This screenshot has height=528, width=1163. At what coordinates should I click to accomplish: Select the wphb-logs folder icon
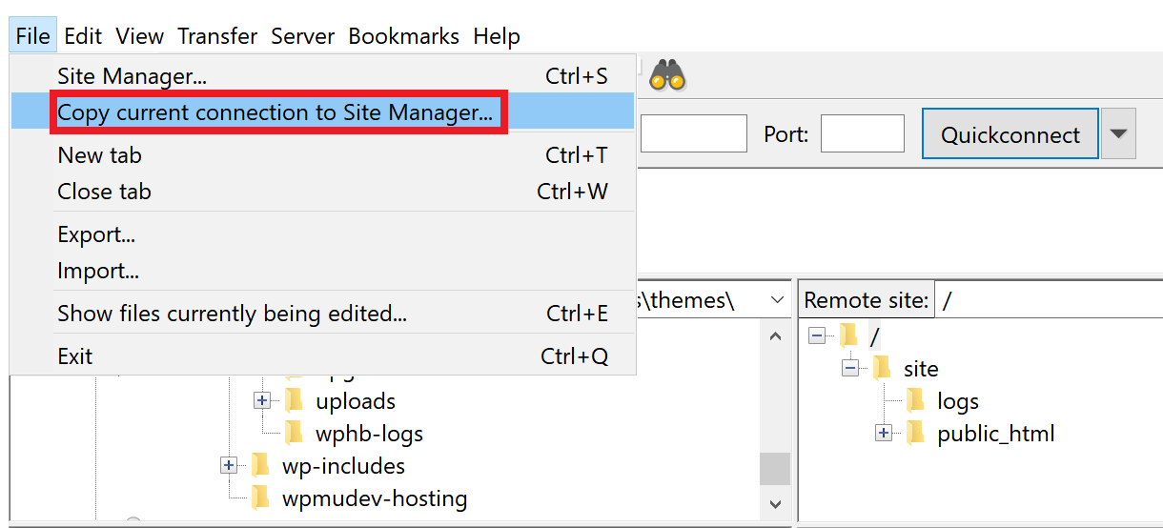[295, 434]
